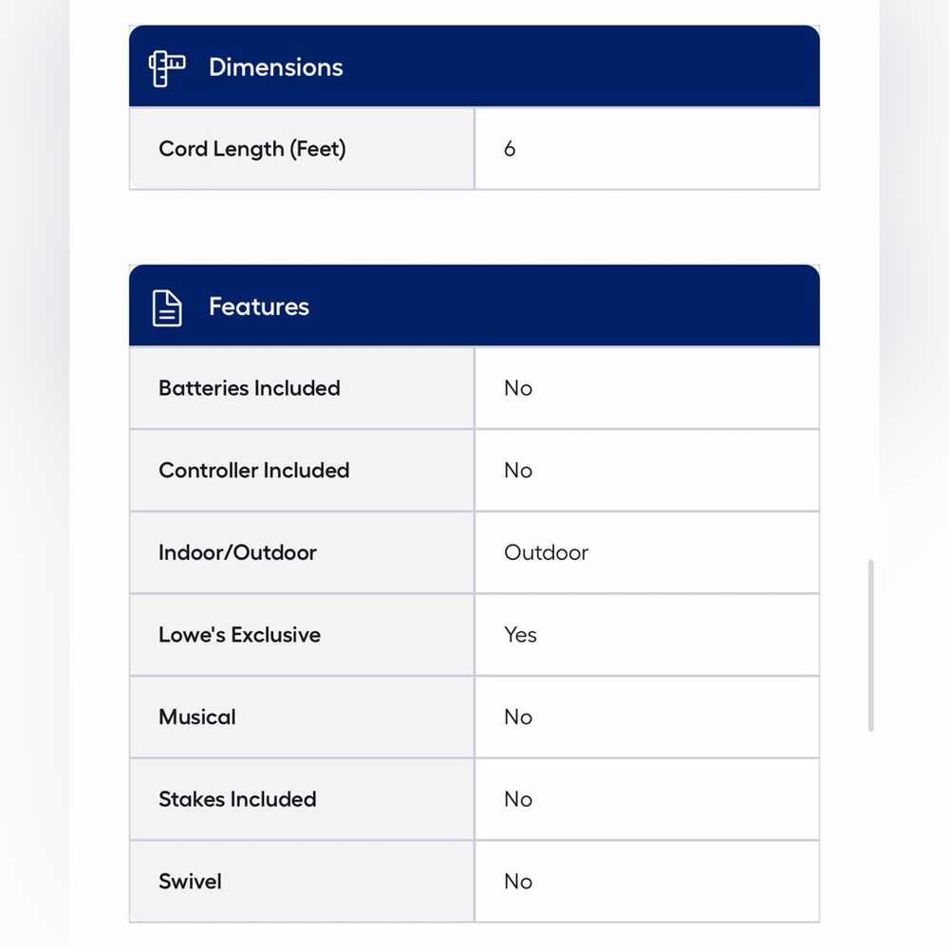Screen dimensions: 949x949
Task: Click the document icon beside Features
Action: click(166, 308)
